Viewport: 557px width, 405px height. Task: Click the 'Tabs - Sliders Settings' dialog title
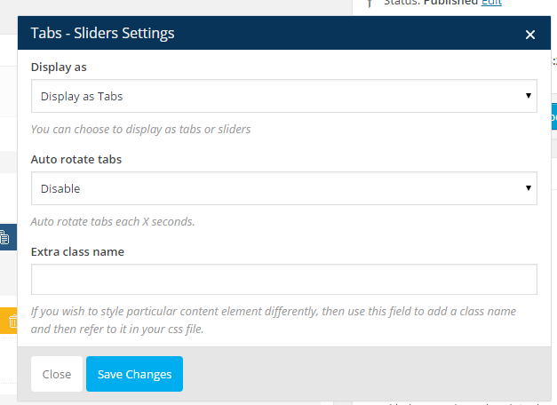pyautogui.click(x=102, y=33)
